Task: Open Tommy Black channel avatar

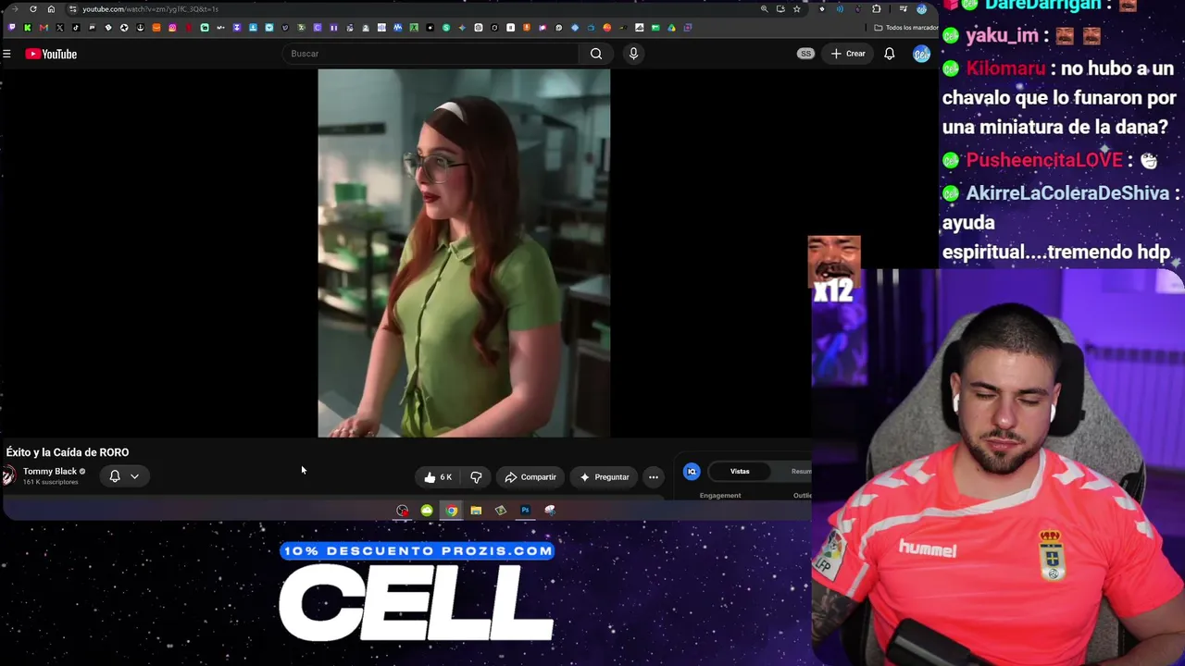Action: click(x=9, y=475)
